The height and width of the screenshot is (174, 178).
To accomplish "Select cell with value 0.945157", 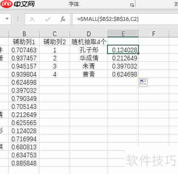I will (x=24, y=66).
